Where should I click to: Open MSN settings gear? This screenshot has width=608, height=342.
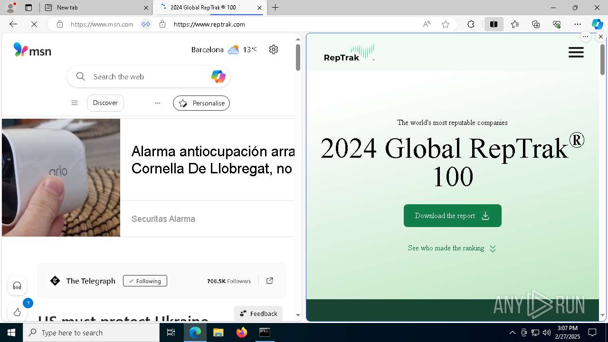tap(274, 49)
